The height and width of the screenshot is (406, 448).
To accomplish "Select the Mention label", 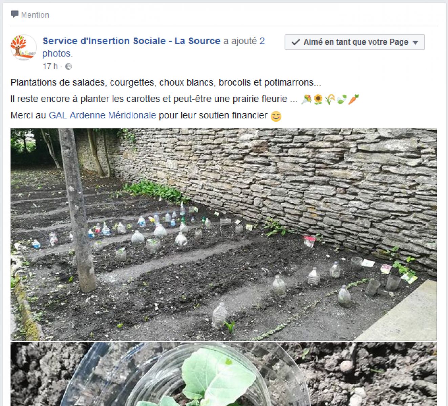I will click(35, 15).
